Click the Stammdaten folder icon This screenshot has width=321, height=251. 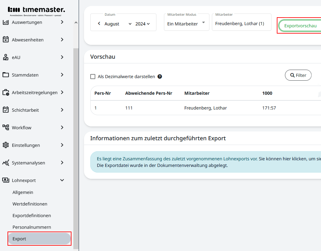6,75
